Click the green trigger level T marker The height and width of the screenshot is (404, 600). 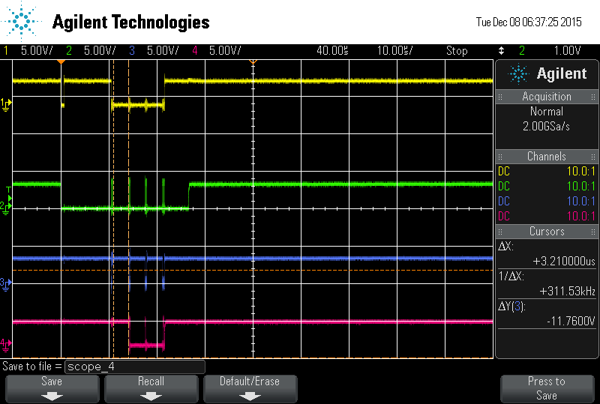pos(9,194)
